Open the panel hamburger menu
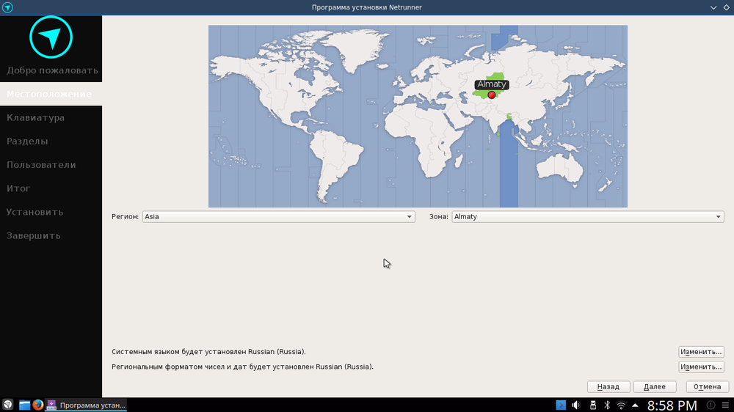The image size is (734, 412). (725, 405)
